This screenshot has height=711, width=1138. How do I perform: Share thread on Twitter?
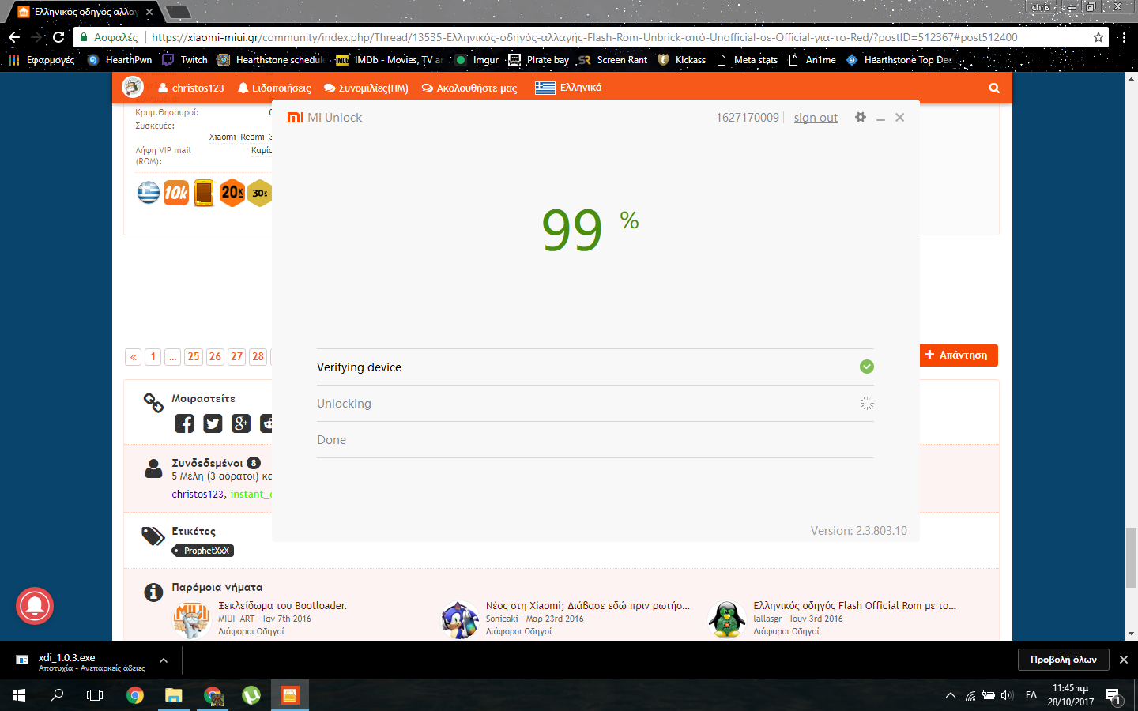tap(213, 423)
